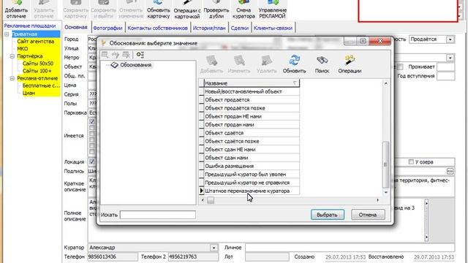Viewport: 468px width, 263px height.
Task: Click the list horizontal scrollbar thumb
Action: pyautogui.click(x=211, y=200)
